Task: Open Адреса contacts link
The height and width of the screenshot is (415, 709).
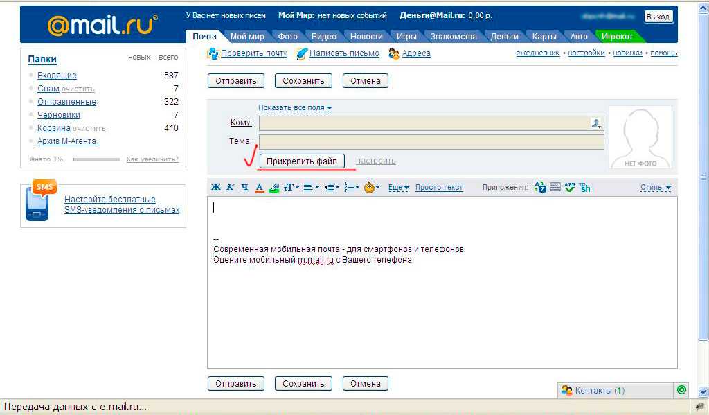Action: click(416, 53)
